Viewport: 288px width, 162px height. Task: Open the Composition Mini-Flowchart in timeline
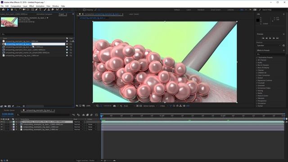coord(73,115)
